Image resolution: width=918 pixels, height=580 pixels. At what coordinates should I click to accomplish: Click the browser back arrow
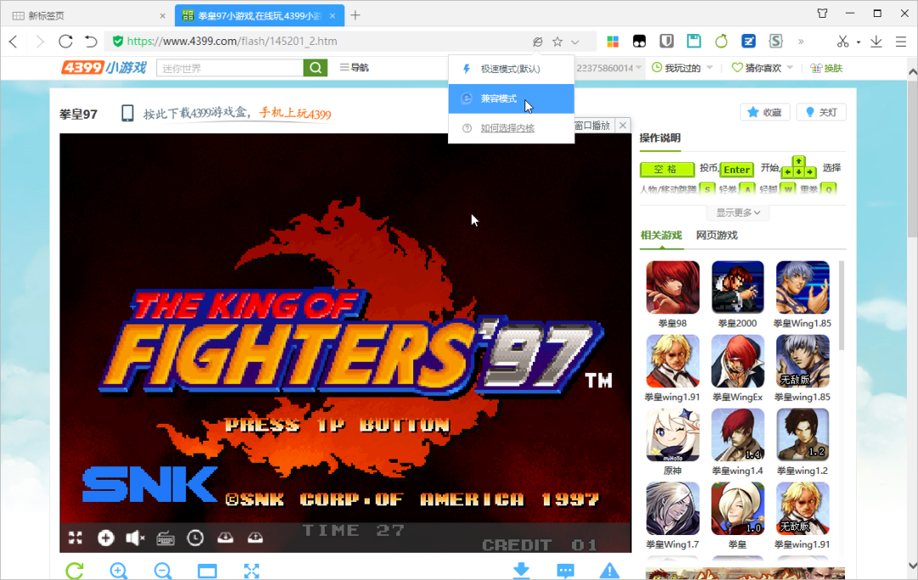pos(14,42)
